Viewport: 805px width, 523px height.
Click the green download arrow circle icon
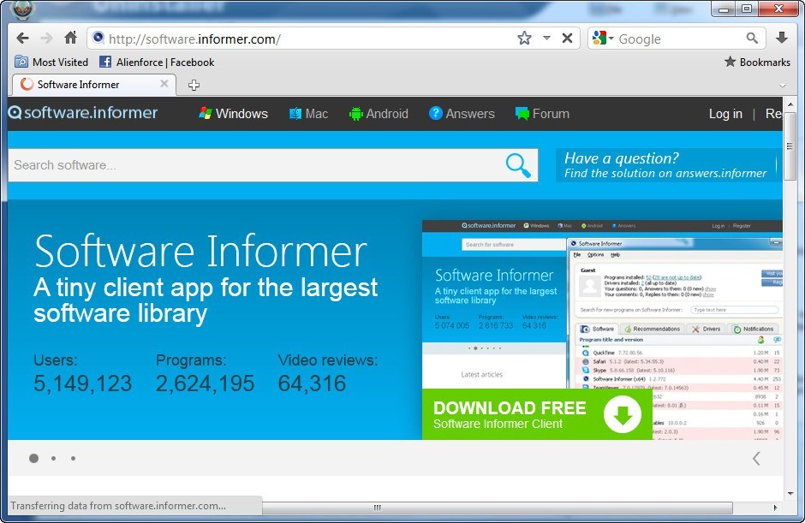click(623, 415)
